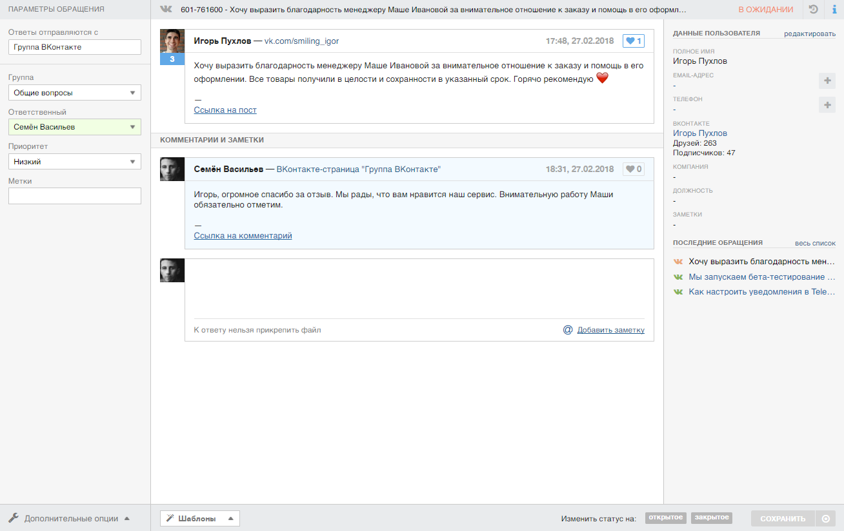
Task: Click редактировать to edit user data
Action: pyautogui.click(x=810, y=34)
